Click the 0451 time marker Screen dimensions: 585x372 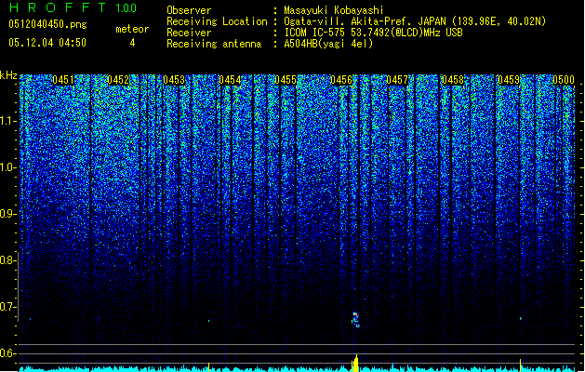pos(63,80)
